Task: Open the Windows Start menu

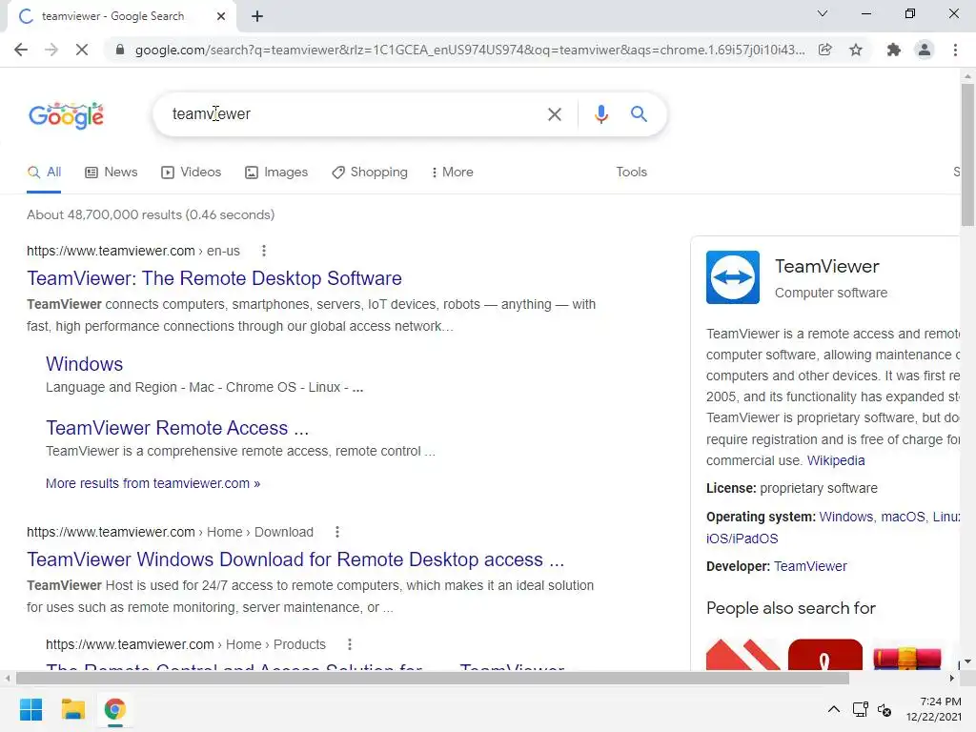Action: coord(31,709)
